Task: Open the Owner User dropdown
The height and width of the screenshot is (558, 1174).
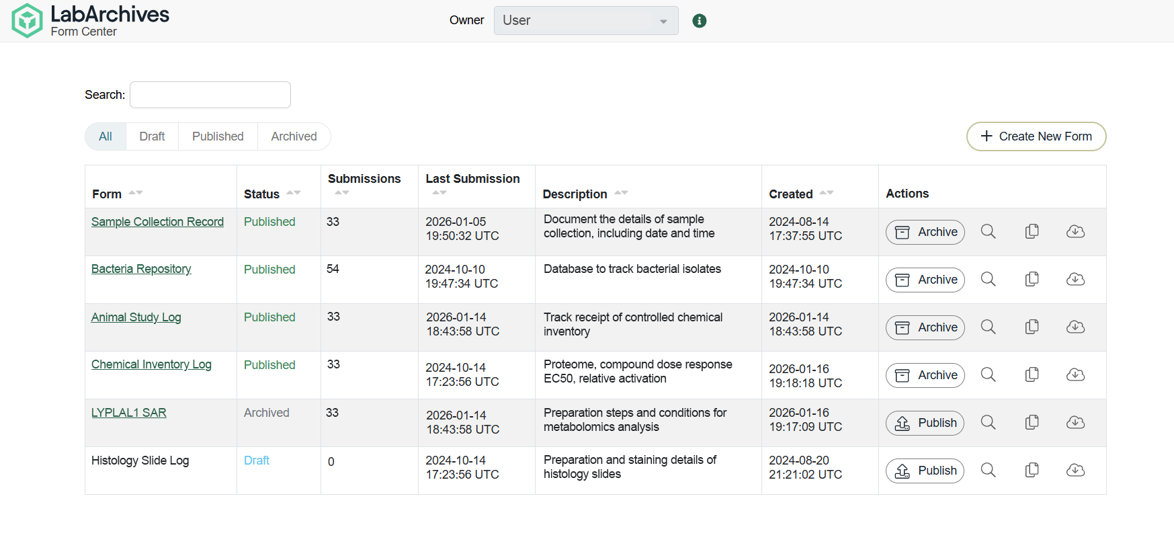Action: [586, 21]
